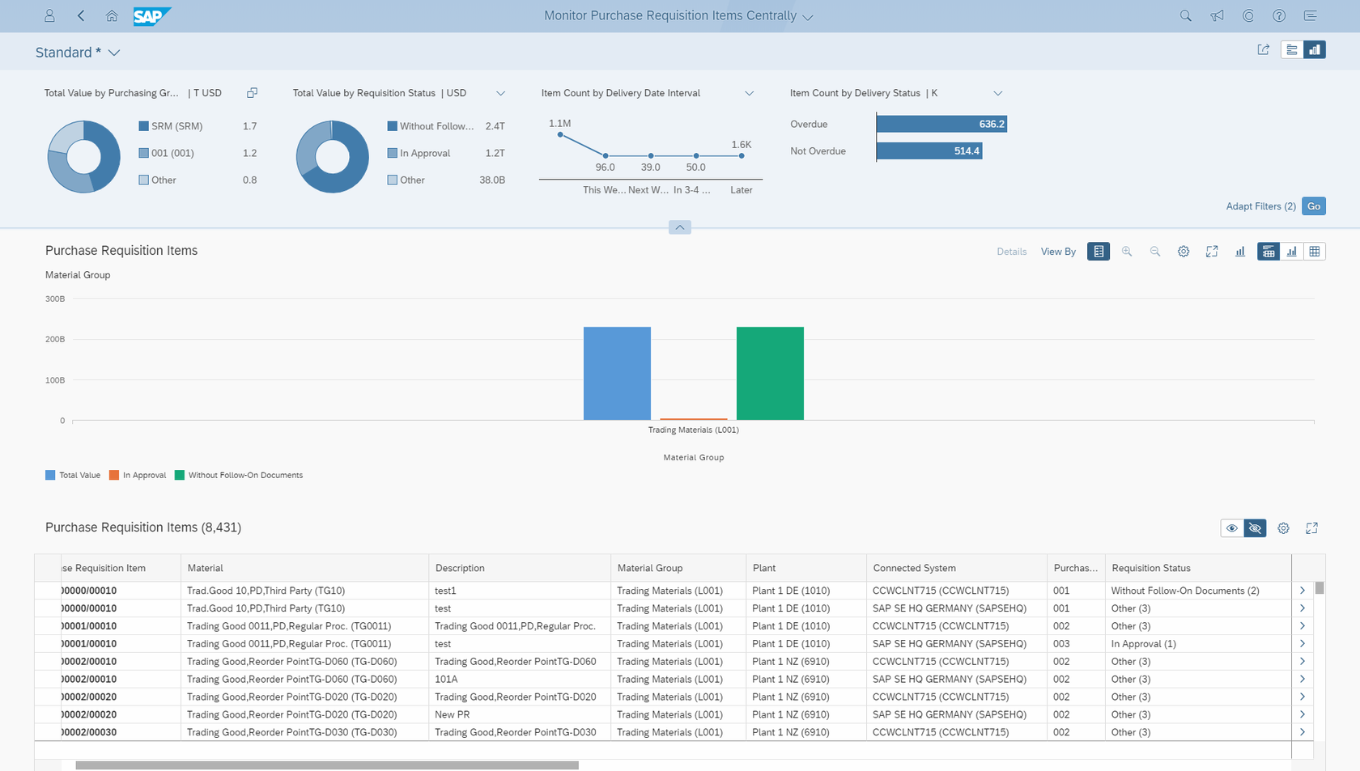
Task: Zoom out on the chart
Action: 1155,252
